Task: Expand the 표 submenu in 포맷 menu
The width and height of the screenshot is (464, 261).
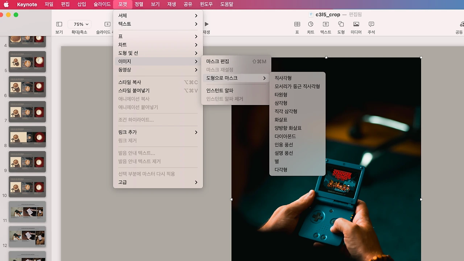Action: click(x=158, y=37)
